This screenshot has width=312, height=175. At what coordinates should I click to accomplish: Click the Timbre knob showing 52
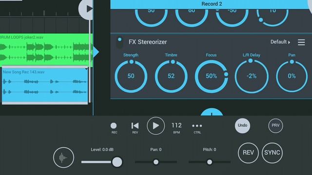tap(171, 76)
